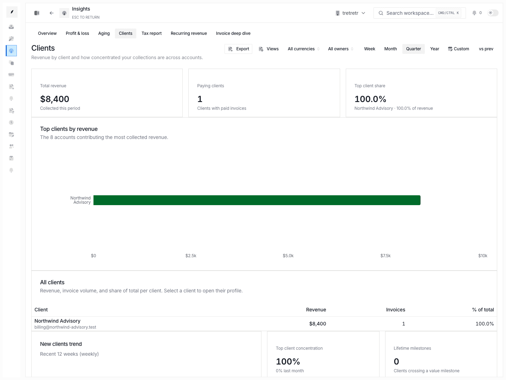This screenshot has height=380, width=506.
Task: Open the Views button
Action: [x=268, y=49]
